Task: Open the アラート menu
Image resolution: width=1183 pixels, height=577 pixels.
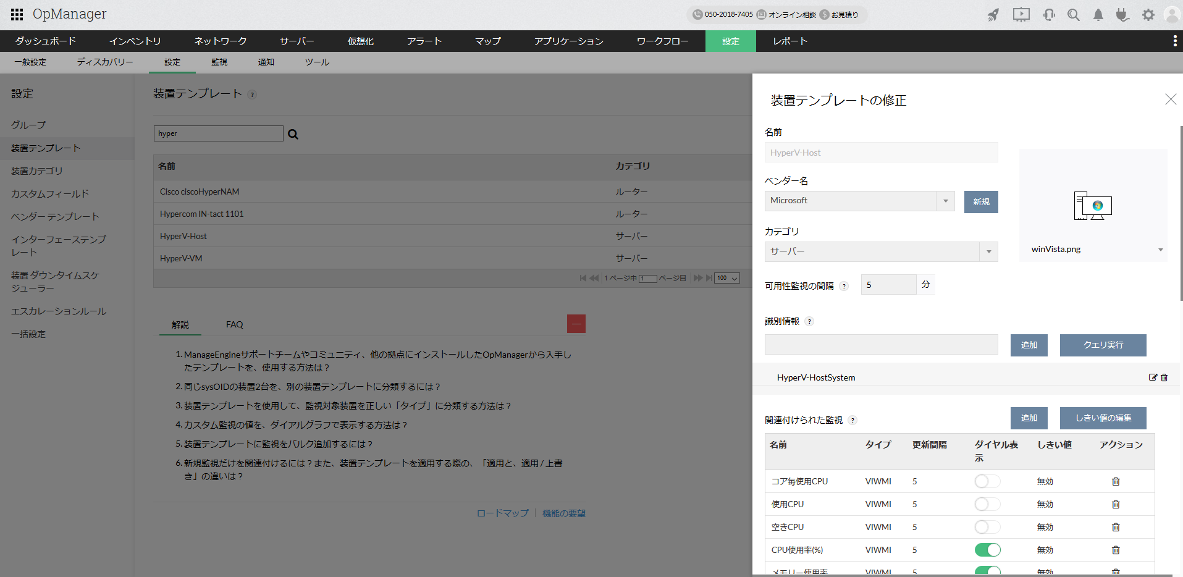Action: [x=424, y=41]
